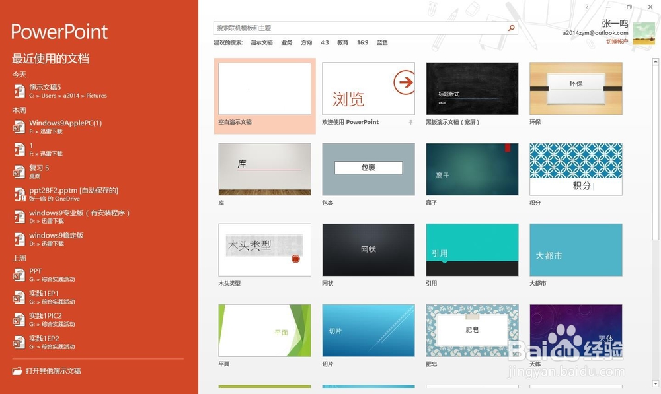Click the file icon of 实践1EP2
Screen dimensions: 661x394
click(x=19, y=342)
